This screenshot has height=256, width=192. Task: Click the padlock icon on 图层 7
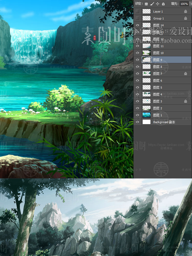point(186,73)
